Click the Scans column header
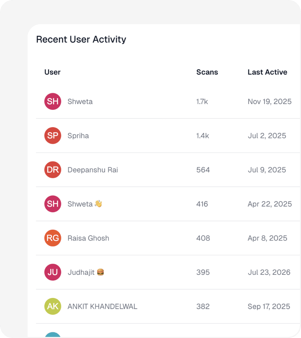 pyautogui.click(x=207, y=72)
